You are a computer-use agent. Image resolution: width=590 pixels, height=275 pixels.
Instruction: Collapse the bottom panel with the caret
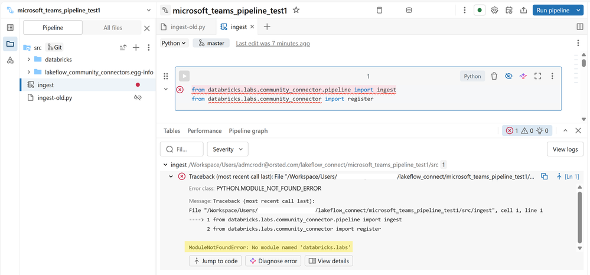(565, 130)
